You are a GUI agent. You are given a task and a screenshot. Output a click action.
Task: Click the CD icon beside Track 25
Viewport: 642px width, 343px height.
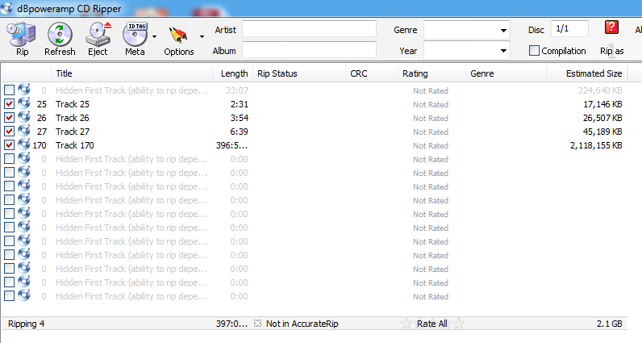click(x=24, y=103)
